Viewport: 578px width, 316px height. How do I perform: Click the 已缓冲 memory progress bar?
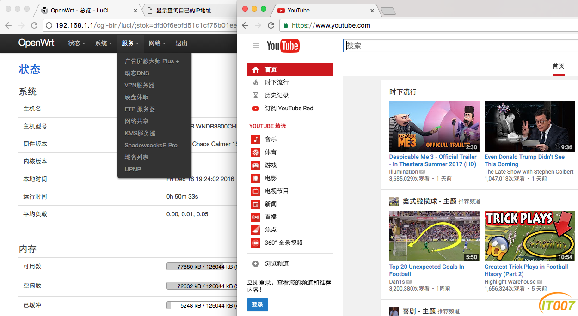pyautogui.click(x=202, y=305)
